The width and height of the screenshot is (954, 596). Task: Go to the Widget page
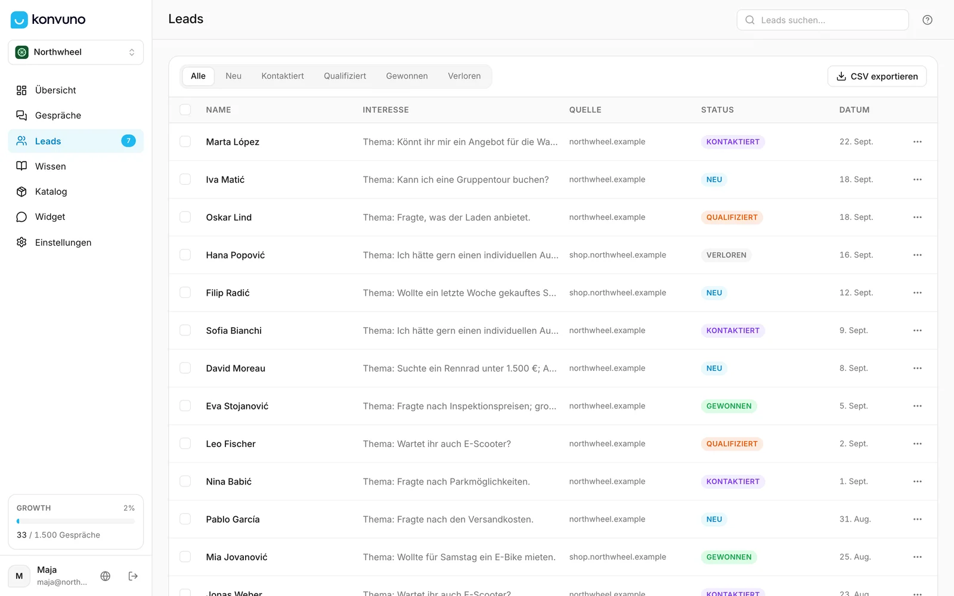tap(76, 217)
